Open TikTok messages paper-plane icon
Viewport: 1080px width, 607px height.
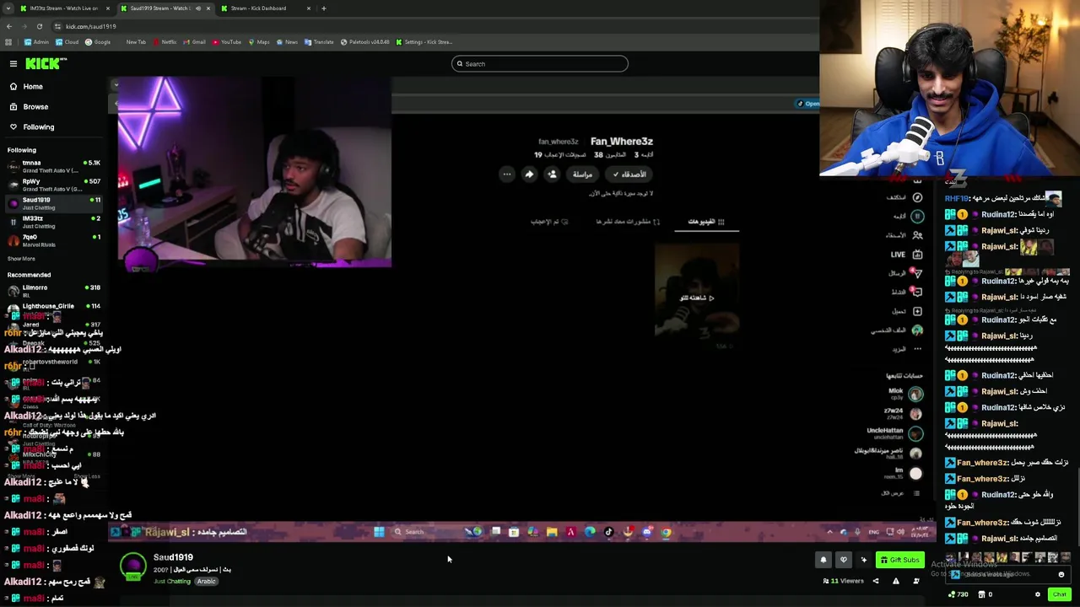click(x=917, y=273)
